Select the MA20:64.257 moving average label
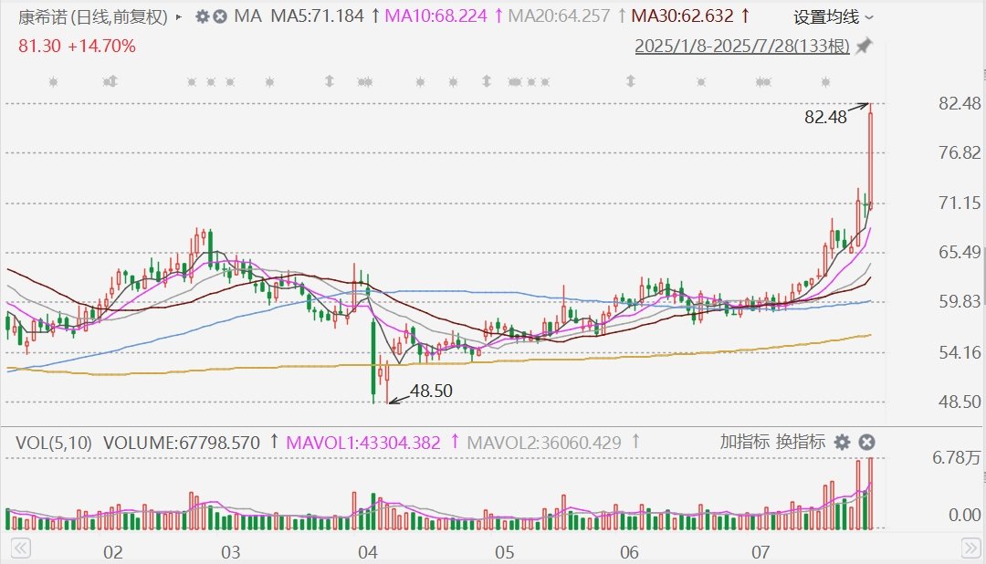This screenshot has width=986, height=564. tap(559, 16)
